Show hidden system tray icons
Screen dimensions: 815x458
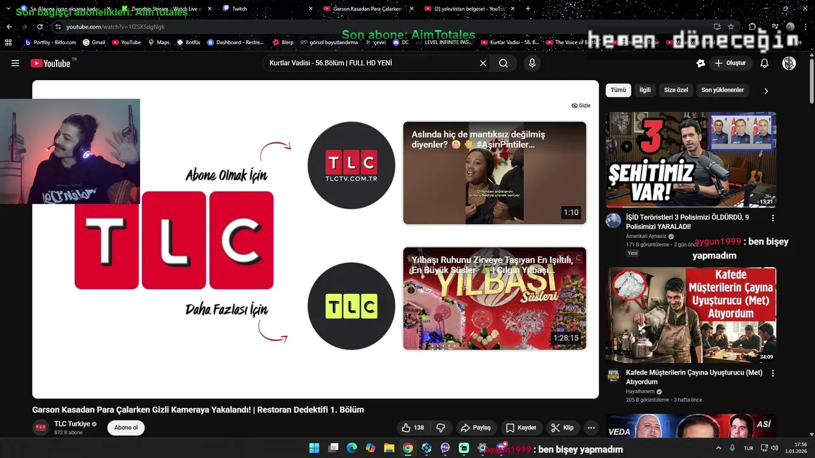click(719, 448)
